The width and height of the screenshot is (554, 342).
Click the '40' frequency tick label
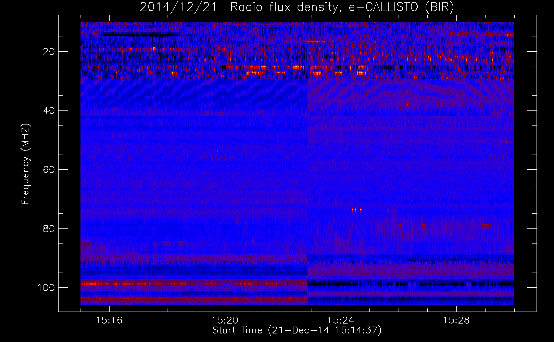click(50, 111)
